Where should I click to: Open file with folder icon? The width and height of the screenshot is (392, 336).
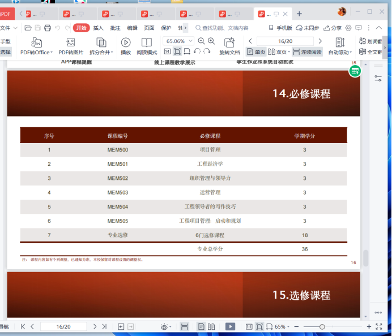[28, 28]
